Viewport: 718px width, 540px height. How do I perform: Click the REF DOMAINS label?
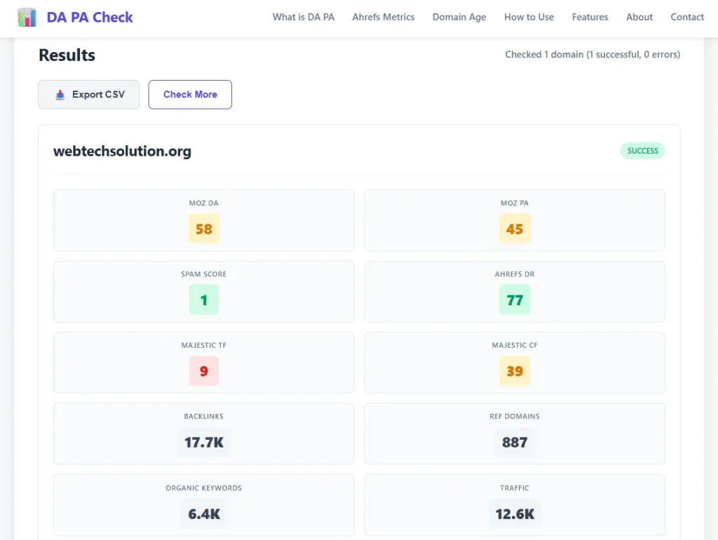[515, 416]
